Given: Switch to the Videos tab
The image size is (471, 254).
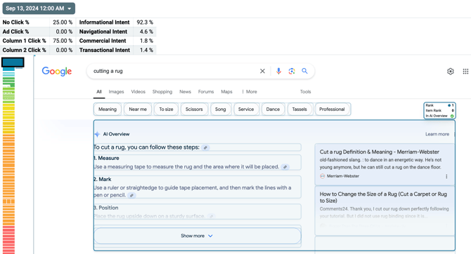Looking at the screenshot, I should (x=138, y=92).
